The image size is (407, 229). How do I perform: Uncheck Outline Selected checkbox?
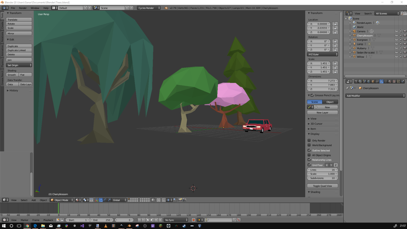pyautogui.click(x=309, y=150)
